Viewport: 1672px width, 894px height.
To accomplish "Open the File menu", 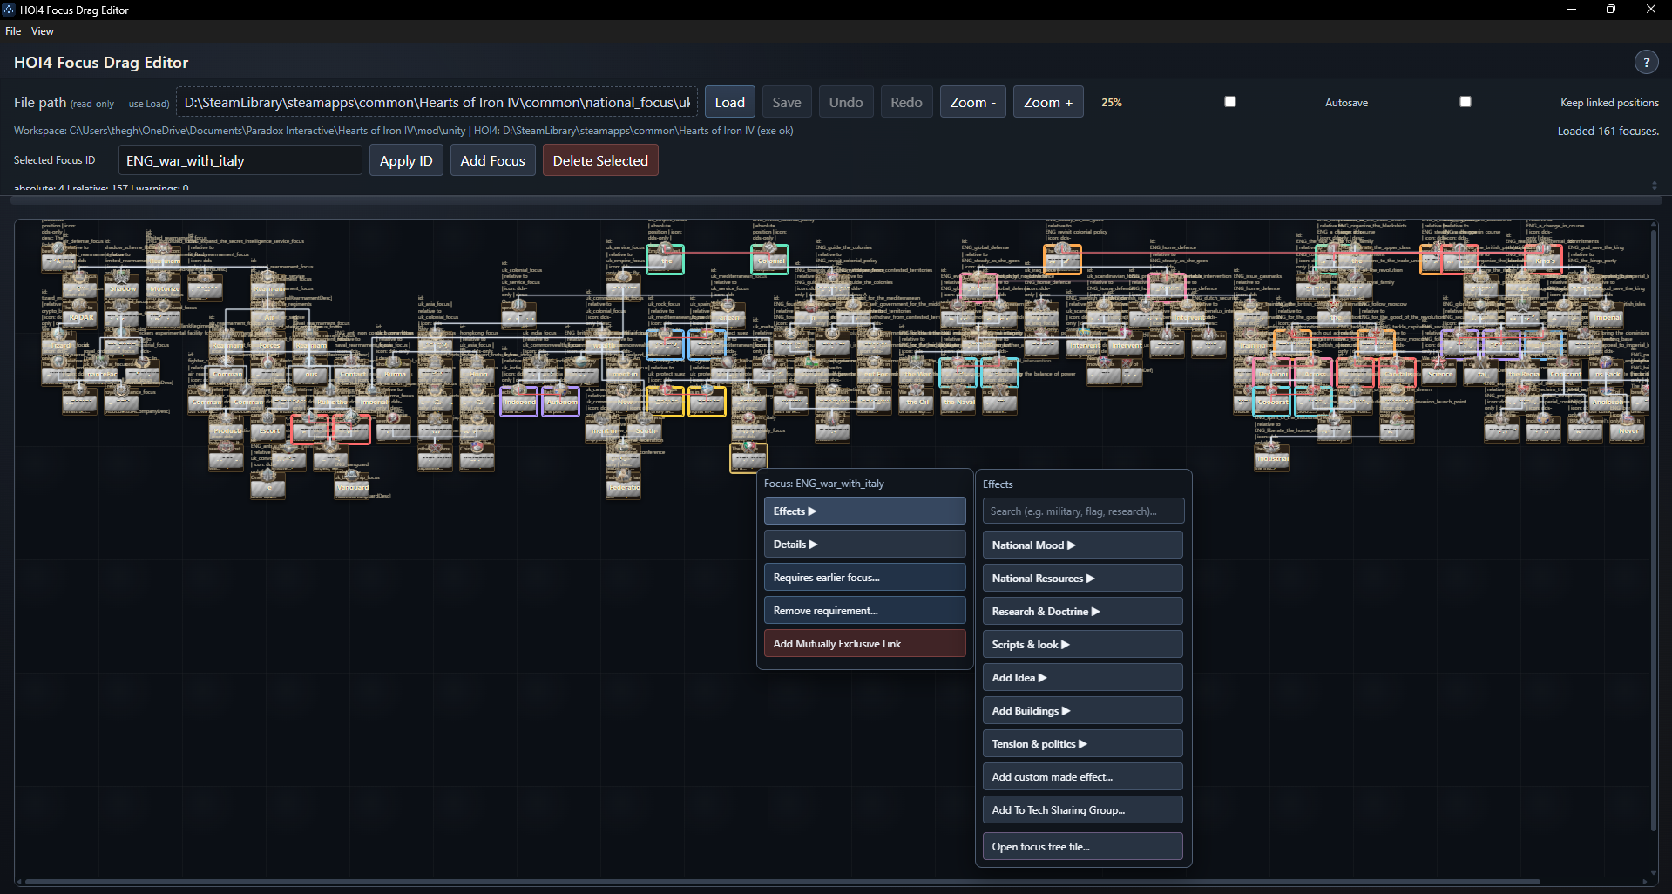I will pos(13,30).
